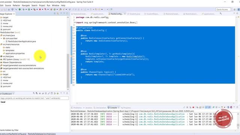This screenshot has width=240, height=135.
Task: Open the Refactor menu
Action: 16,5
